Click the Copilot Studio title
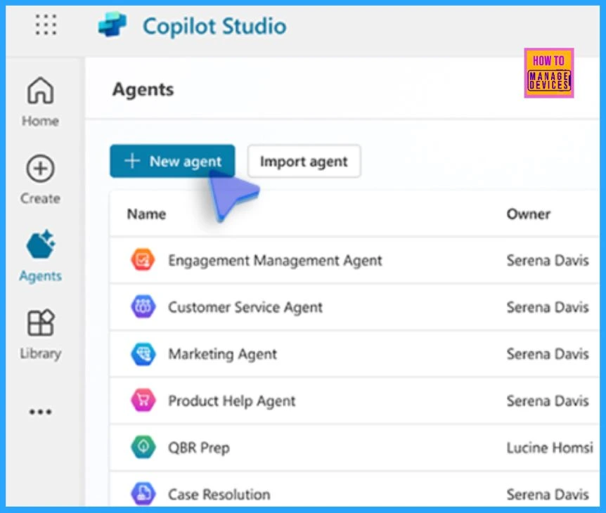 pos(214,26)
